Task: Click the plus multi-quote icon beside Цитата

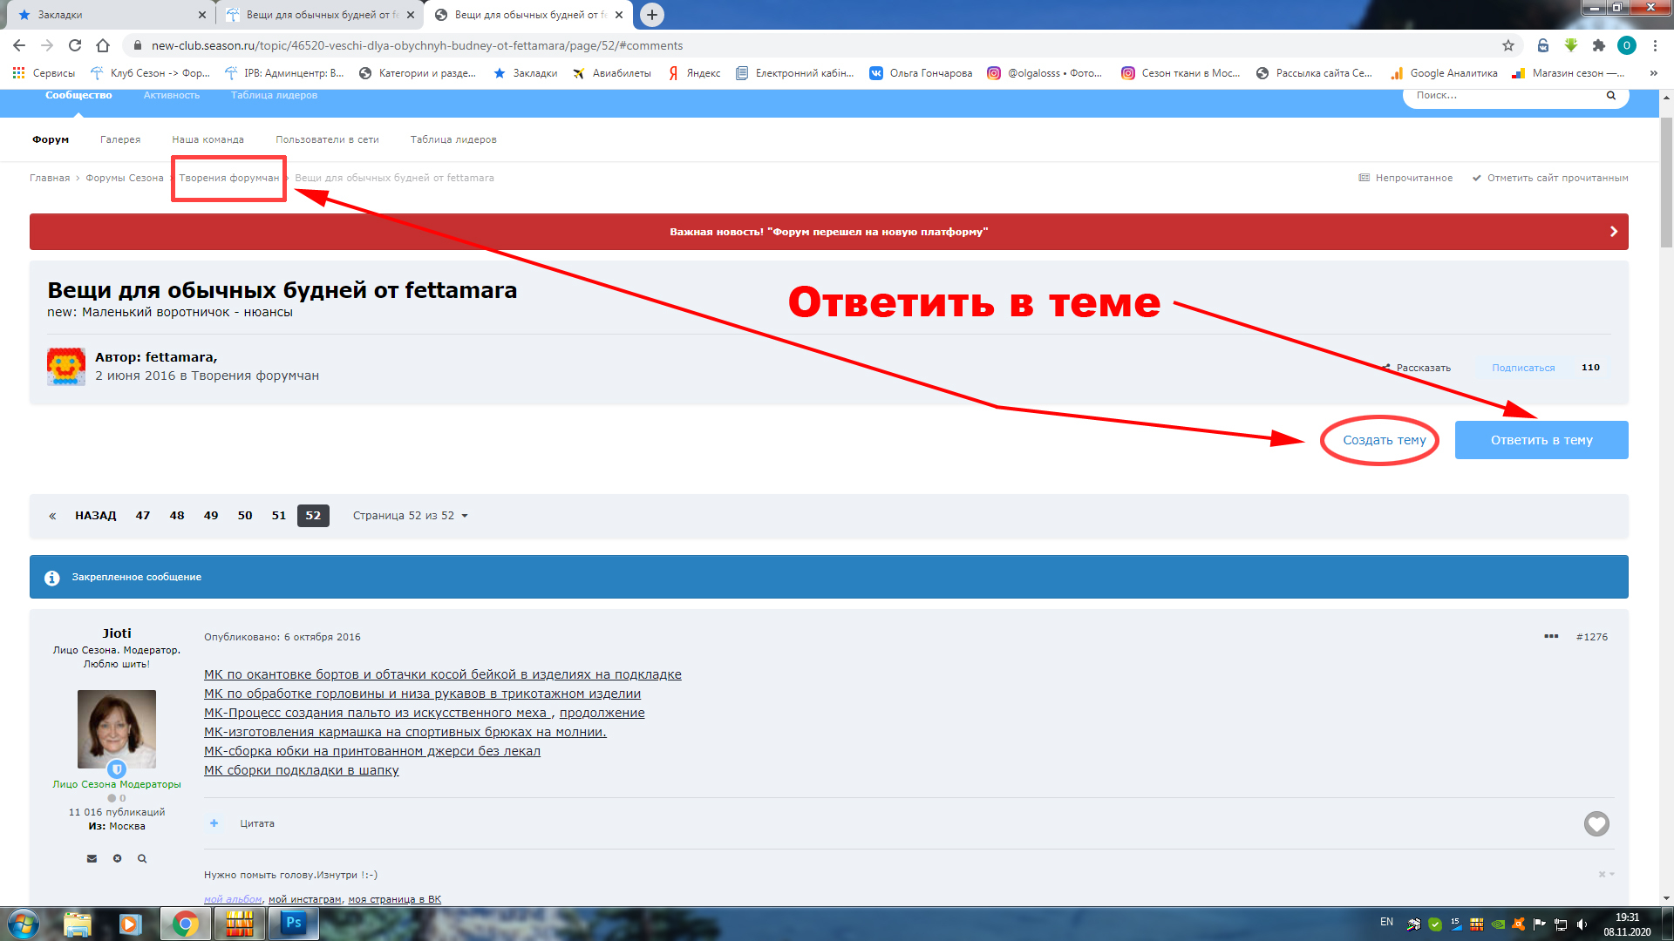Action: 214,823
